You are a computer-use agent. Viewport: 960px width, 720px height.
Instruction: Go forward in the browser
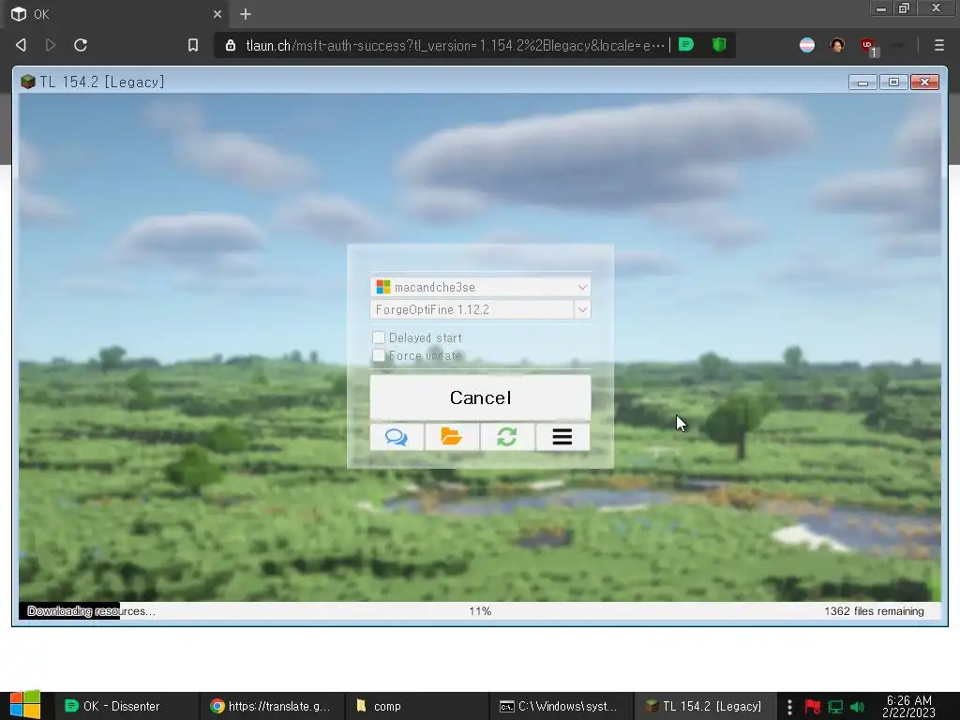(51, 45)
